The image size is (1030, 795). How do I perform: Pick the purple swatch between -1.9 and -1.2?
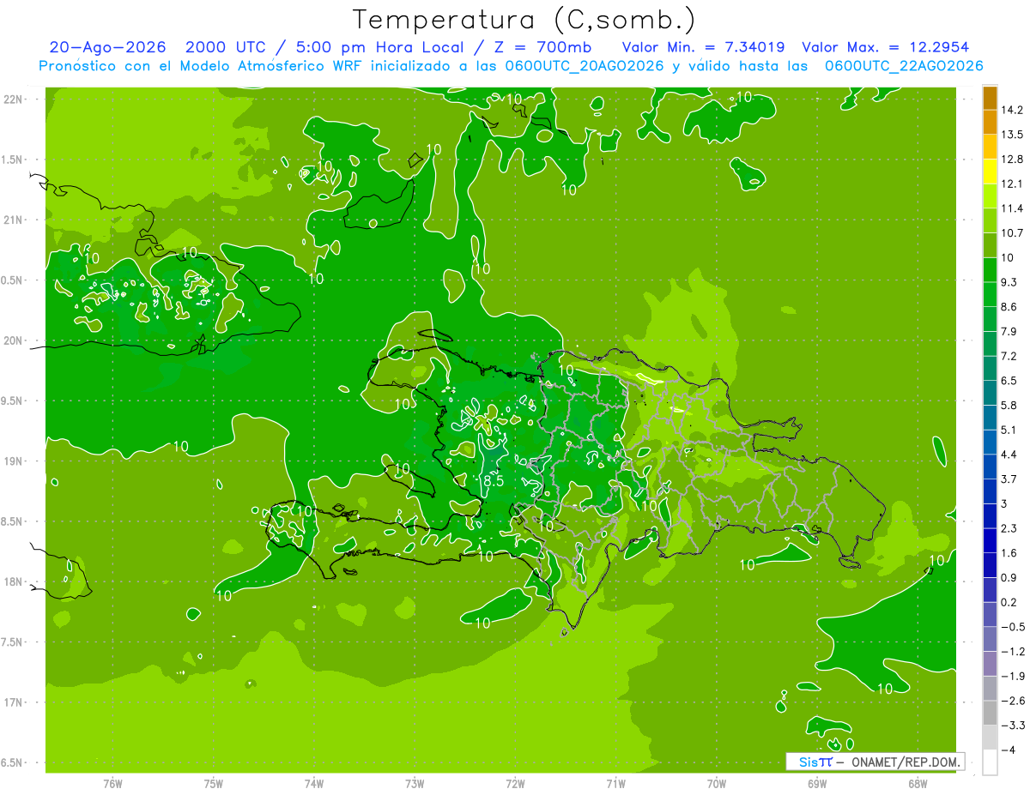coord(990,663)
